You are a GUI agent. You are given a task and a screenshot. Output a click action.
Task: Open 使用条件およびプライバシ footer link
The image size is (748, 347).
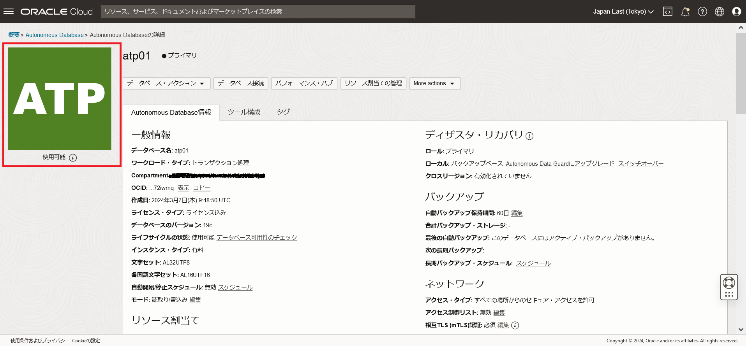point(38,341)
